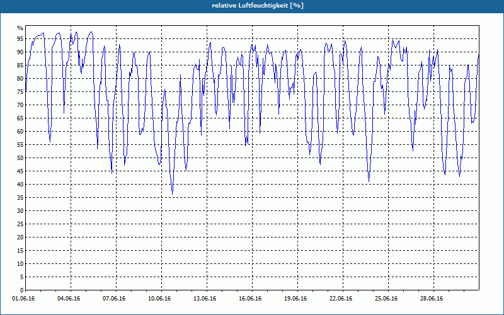
Task: Click the y-axis value 25
Action: 20,224
